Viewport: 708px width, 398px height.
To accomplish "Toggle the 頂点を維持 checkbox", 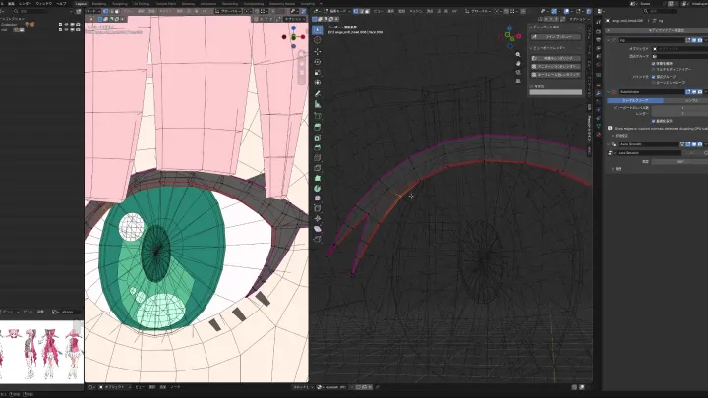I will pyautogui.click(x=653, y=64).
